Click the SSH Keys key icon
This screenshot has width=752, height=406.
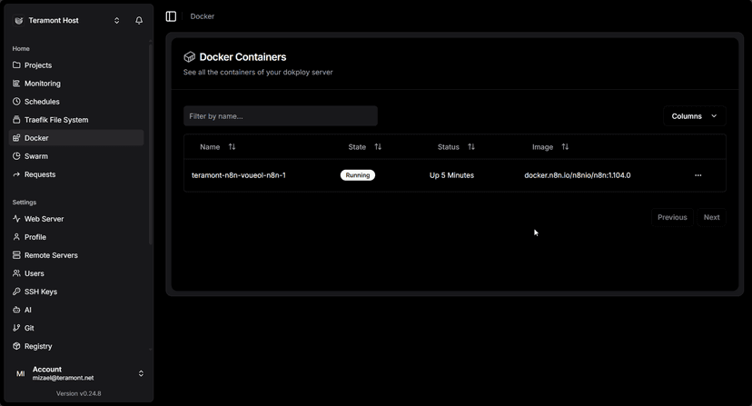click(x=16, y=292)
